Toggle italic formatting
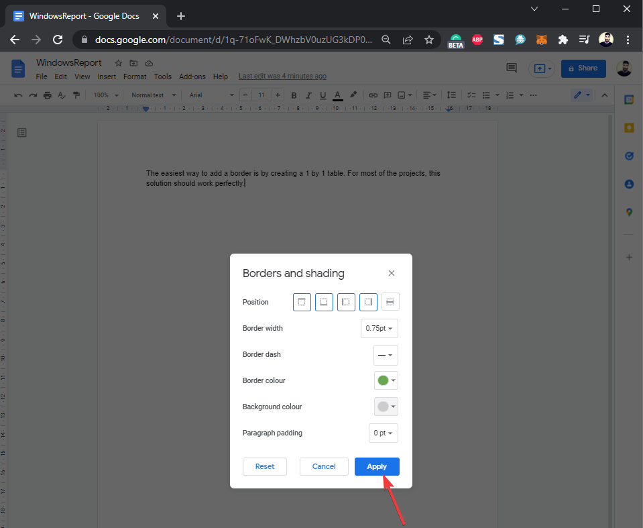This screenshot has height=528, width=643. pyautogui.click(x=308, y=95)
